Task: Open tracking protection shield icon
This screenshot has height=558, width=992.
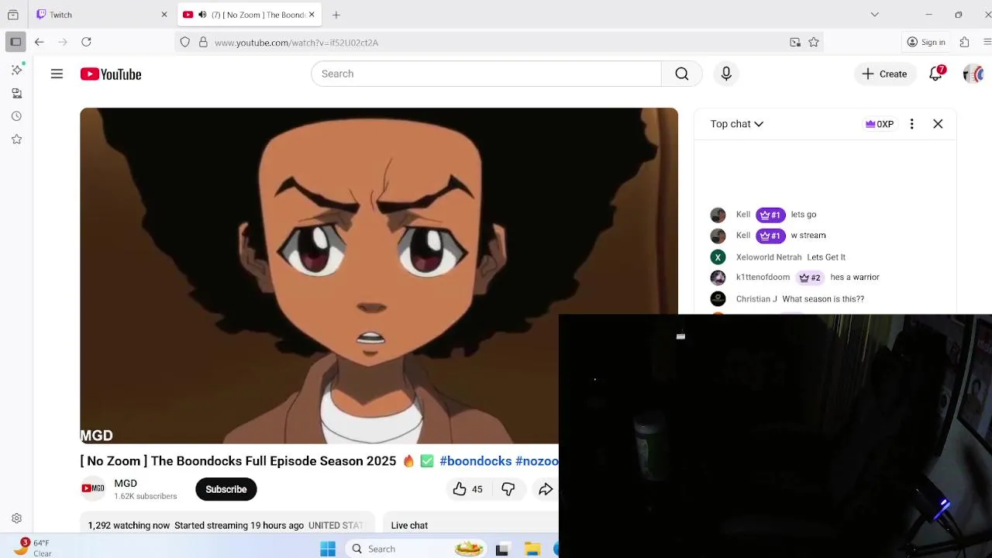Action: point(184,43)
